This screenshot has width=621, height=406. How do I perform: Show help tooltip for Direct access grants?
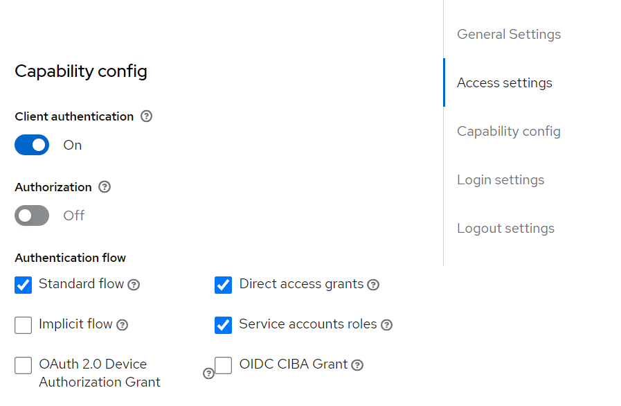pyautogui.click(x=373, y=285)
